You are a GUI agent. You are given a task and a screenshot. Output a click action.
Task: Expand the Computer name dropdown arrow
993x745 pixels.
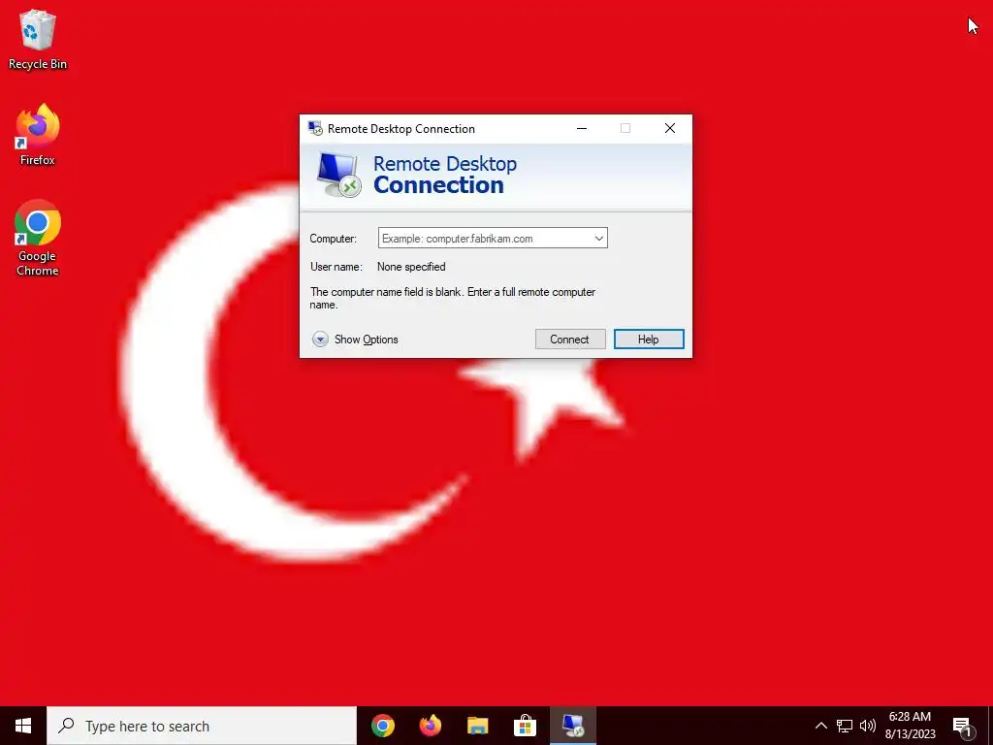pos(598,239)
